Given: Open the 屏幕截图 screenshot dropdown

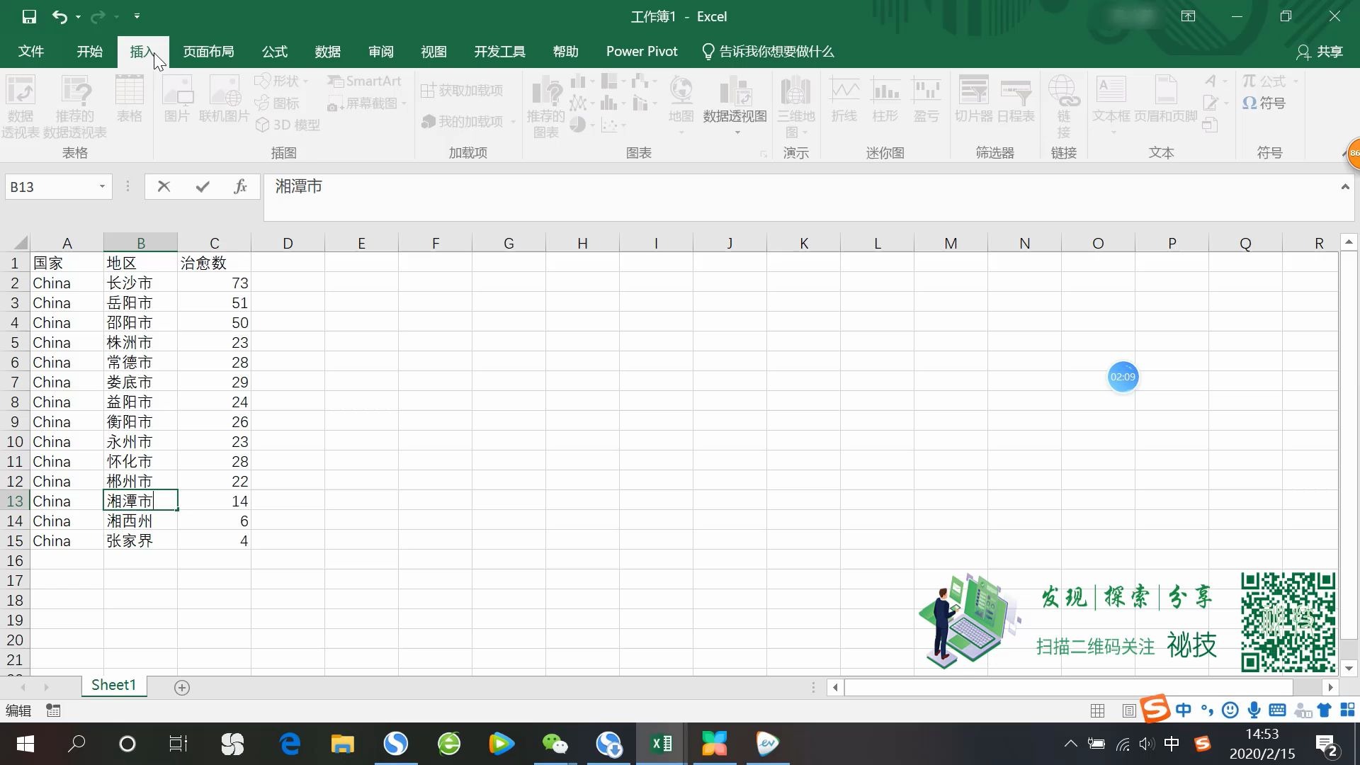Looking at the screenshot, I should point(367,103).
